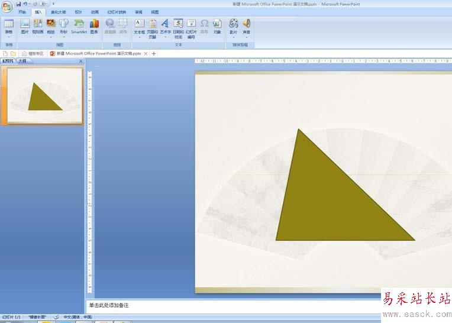
Task: Open the 动画 animations ribbon tab
Action: [95, 12]
